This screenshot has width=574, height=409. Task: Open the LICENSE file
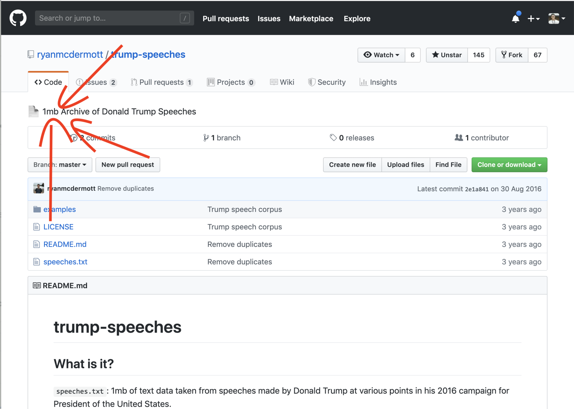58,227
